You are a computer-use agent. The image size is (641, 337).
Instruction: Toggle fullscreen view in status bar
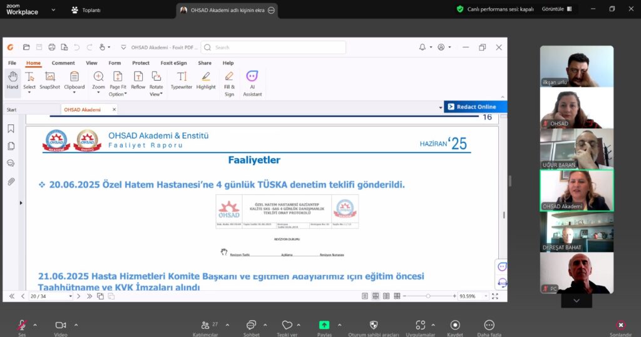click(x=495, y=296)
